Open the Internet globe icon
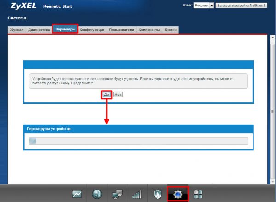This screenshot has width=276, height=202. click(x=97, y=194)
